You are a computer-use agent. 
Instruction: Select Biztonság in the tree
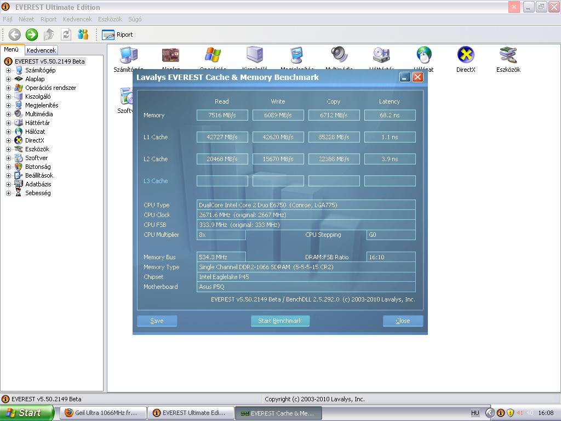38,167
